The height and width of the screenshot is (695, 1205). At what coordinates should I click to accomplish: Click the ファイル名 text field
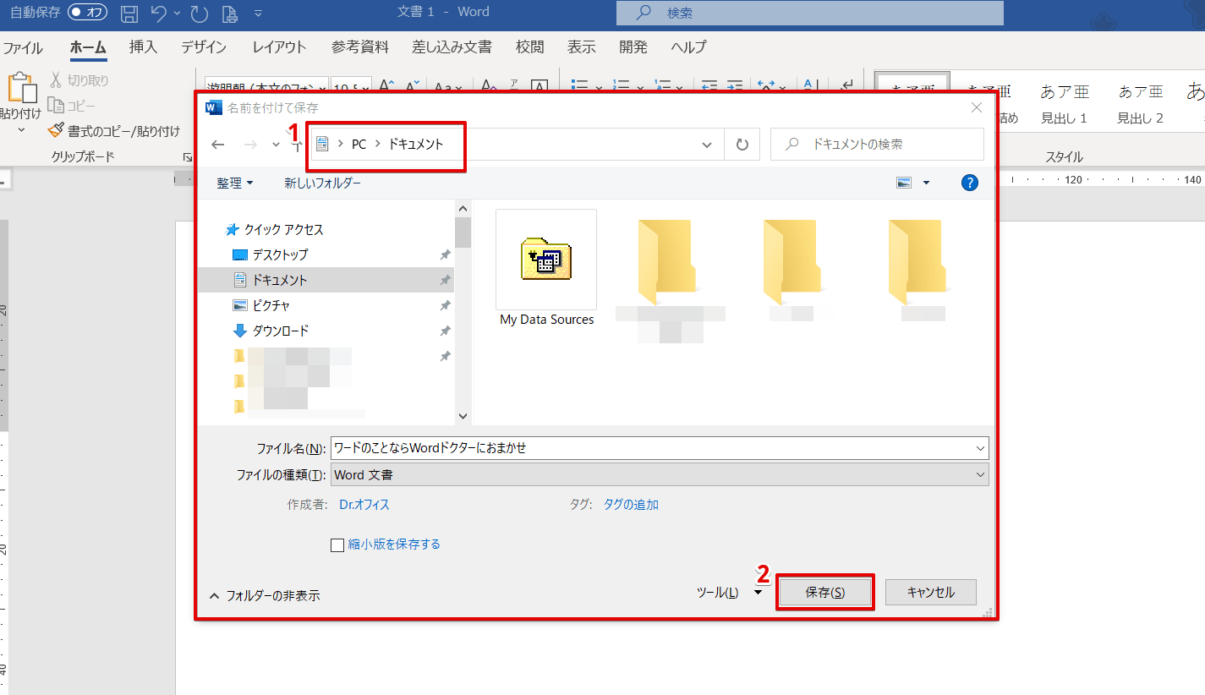point(651,448)
